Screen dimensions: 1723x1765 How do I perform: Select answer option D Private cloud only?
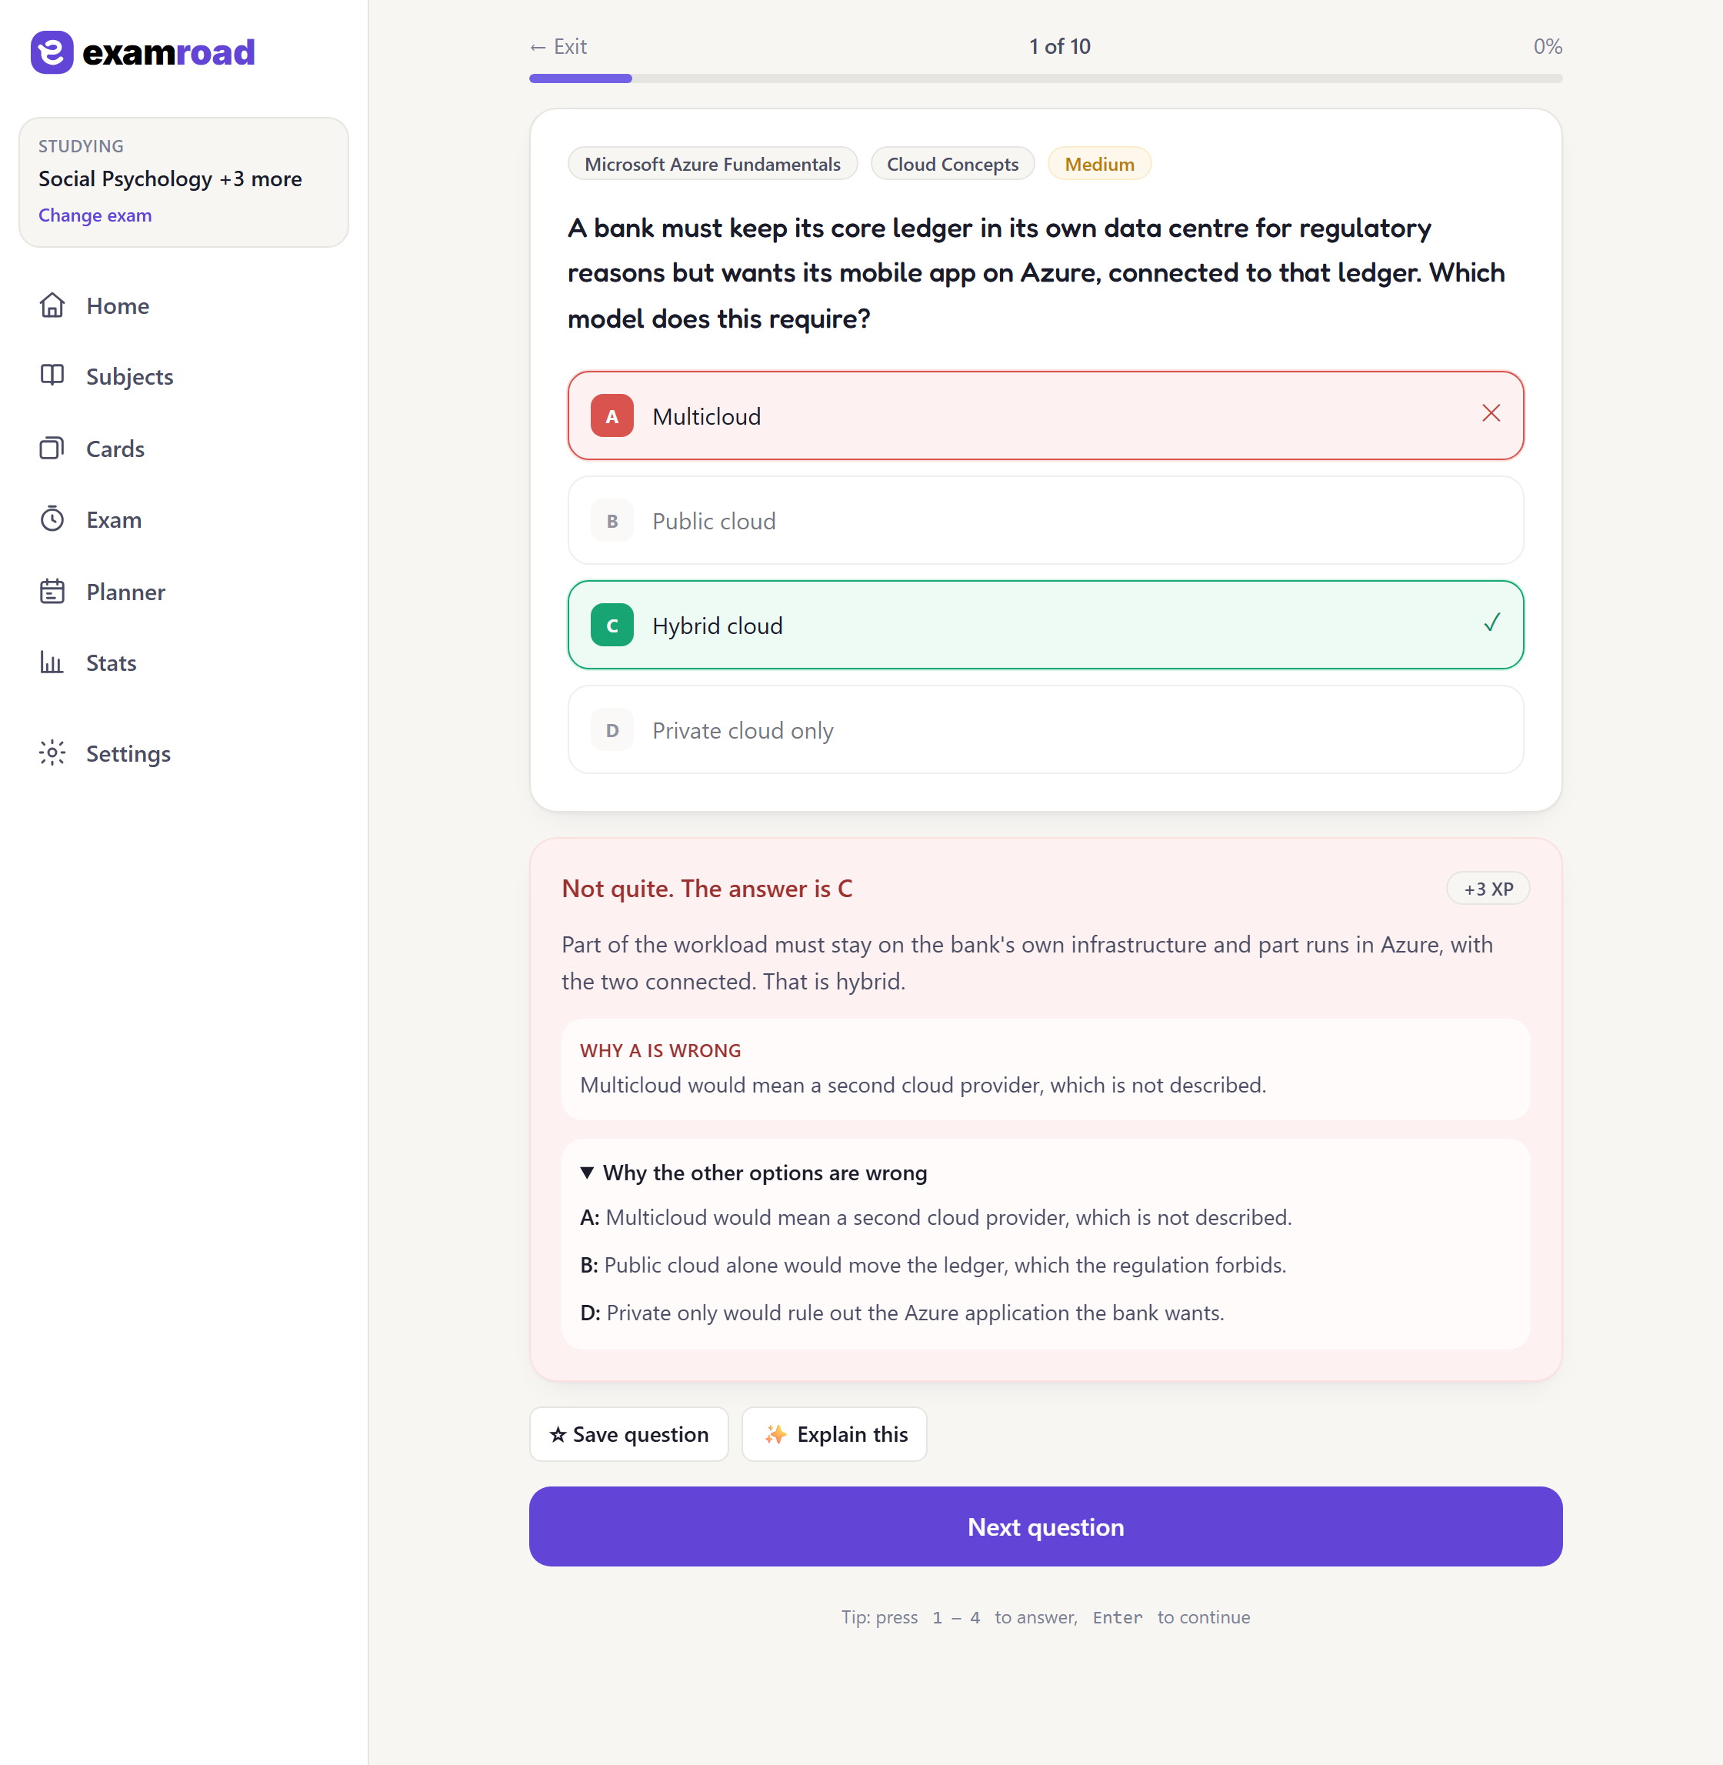click(x=1045, y=729)
